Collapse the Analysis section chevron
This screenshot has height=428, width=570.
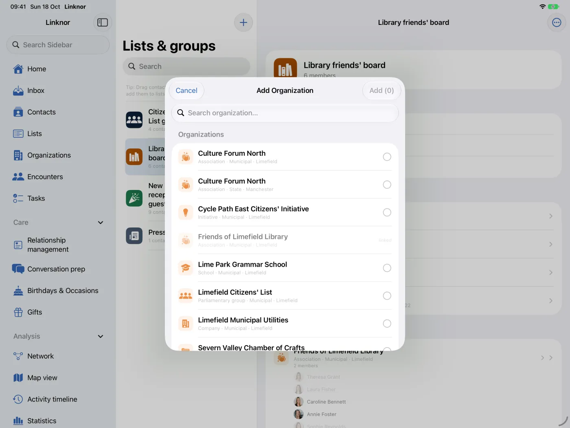click(x=101, y=336)
